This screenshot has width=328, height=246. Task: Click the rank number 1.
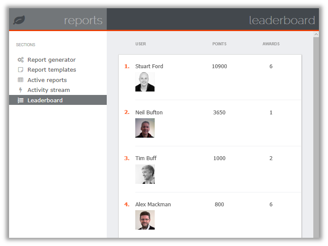(x=127, y=66)
